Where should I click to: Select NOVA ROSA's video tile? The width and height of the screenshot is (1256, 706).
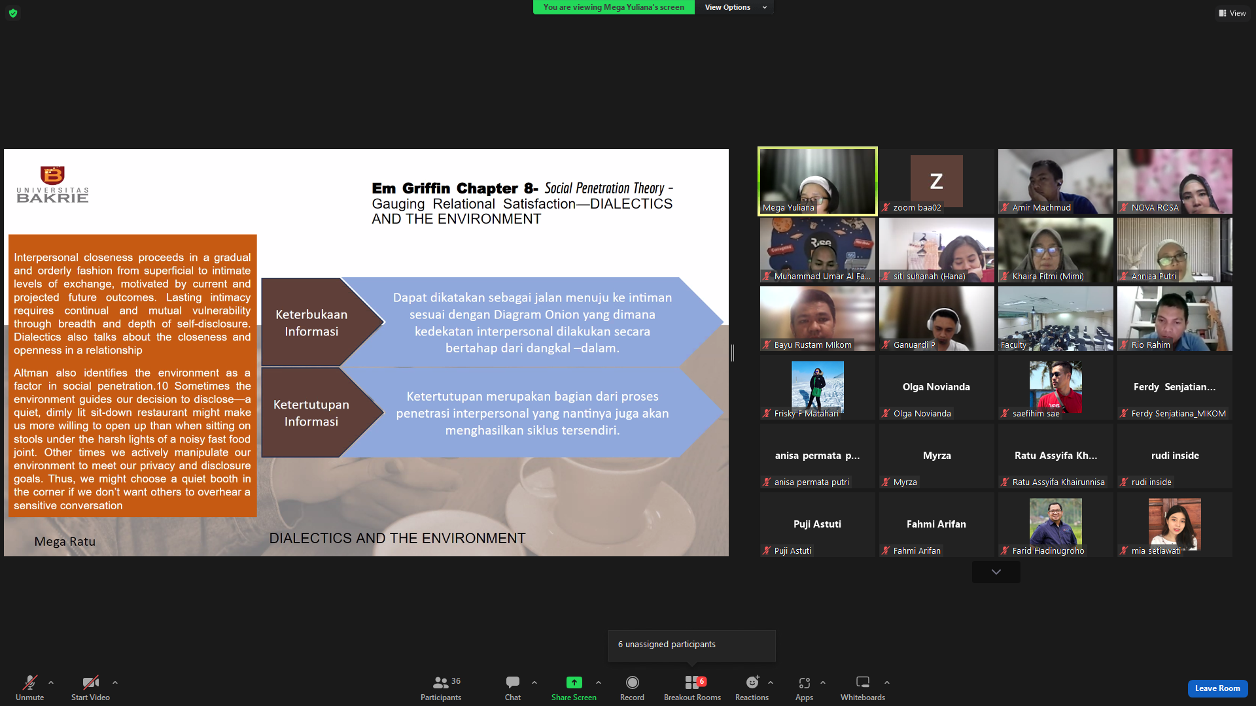coord(1175,181)
